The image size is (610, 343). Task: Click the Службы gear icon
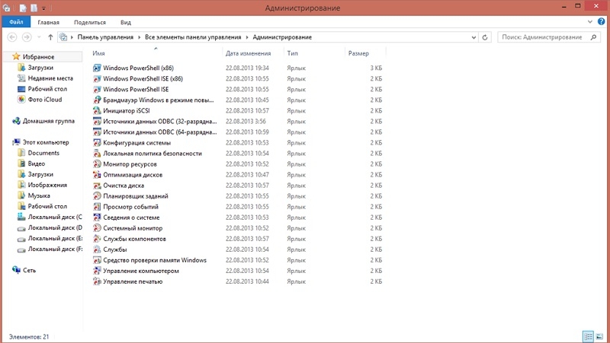click(97, 249)
